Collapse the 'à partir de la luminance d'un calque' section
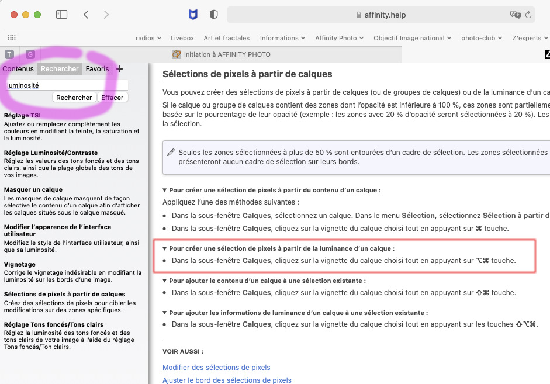Image resolution: width=550 pixels, height=384 pixels. coord(164,248)
